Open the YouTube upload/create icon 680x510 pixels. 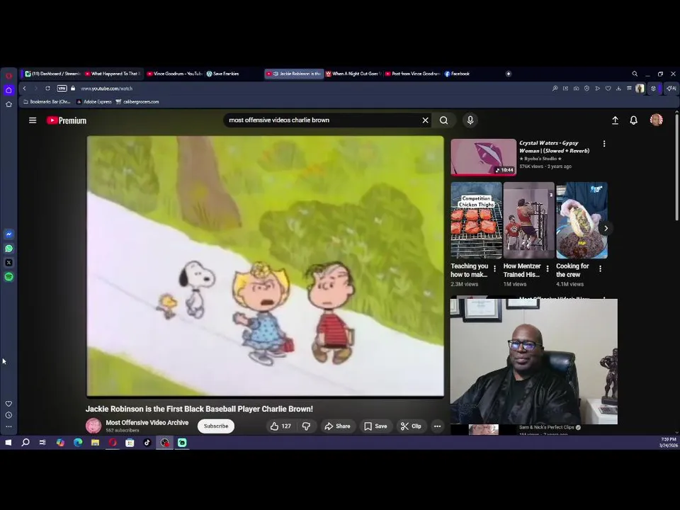pos(615,120)
